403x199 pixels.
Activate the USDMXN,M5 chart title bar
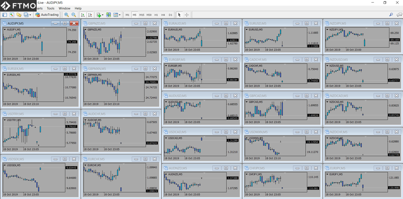[x=282, y=132]
